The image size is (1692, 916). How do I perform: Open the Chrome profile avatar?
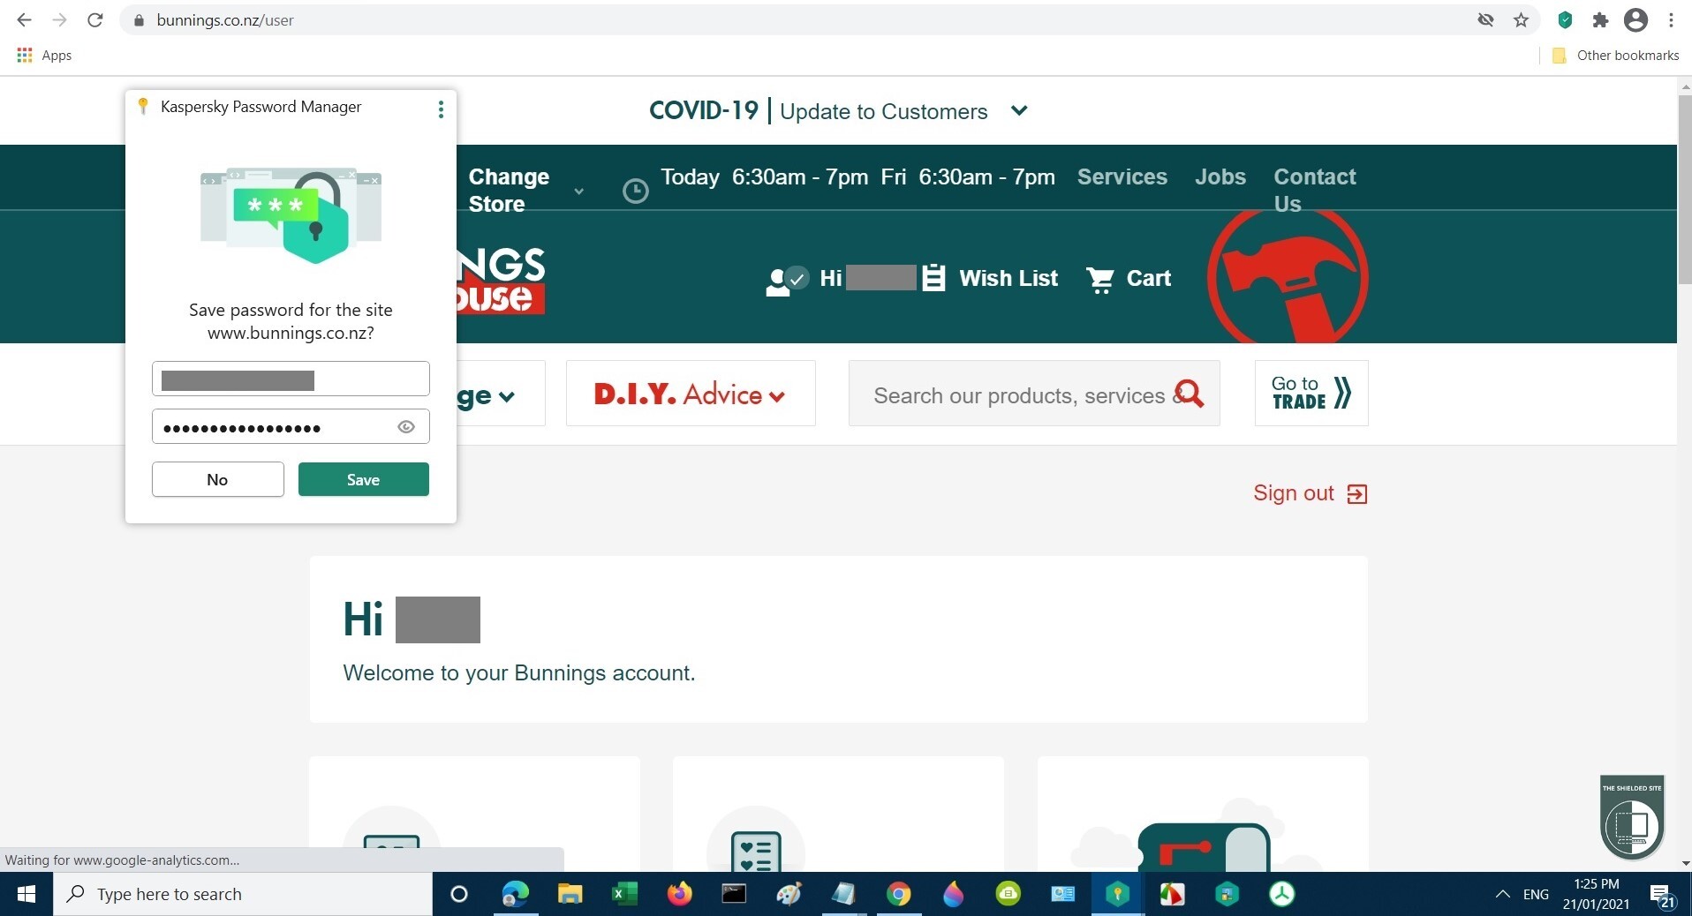coord(1635,19)
